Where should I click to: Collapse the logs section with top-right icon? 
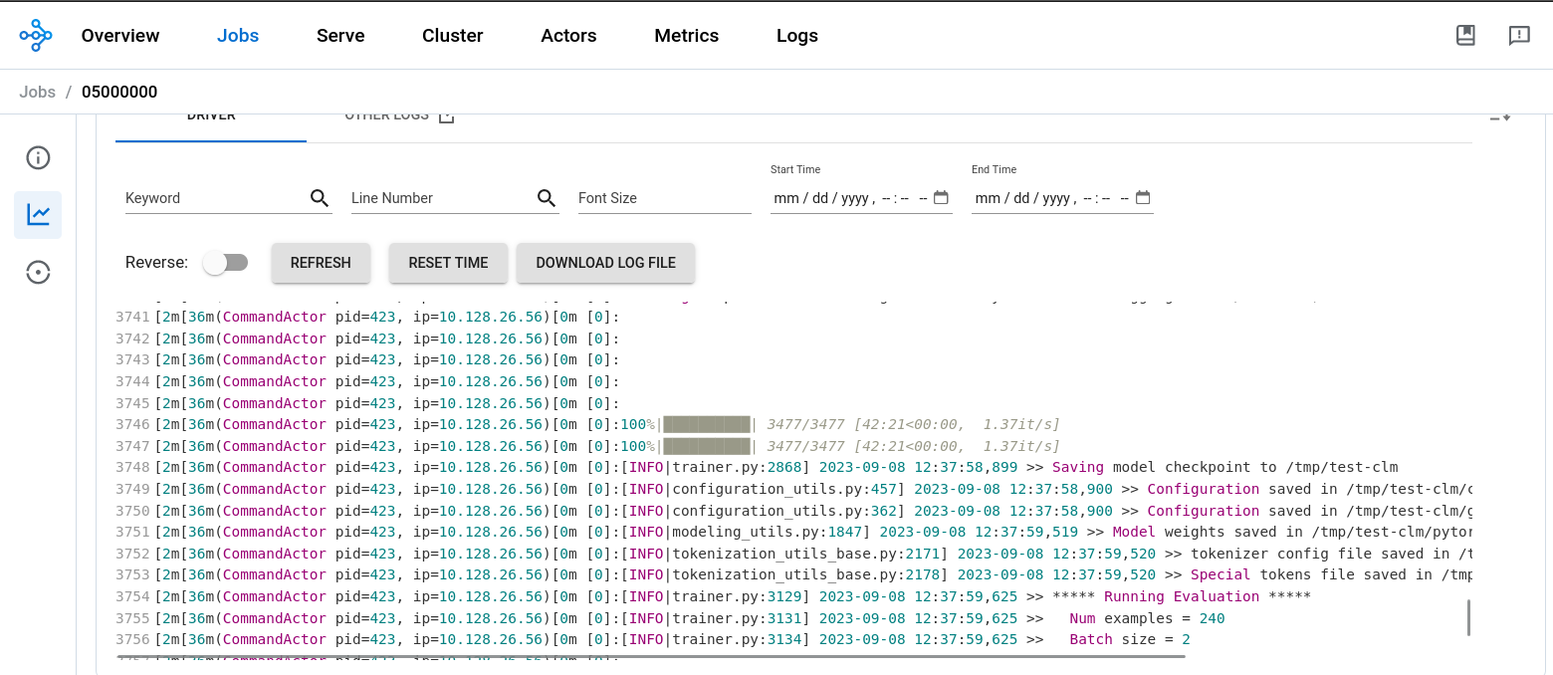coord(1499,117)
